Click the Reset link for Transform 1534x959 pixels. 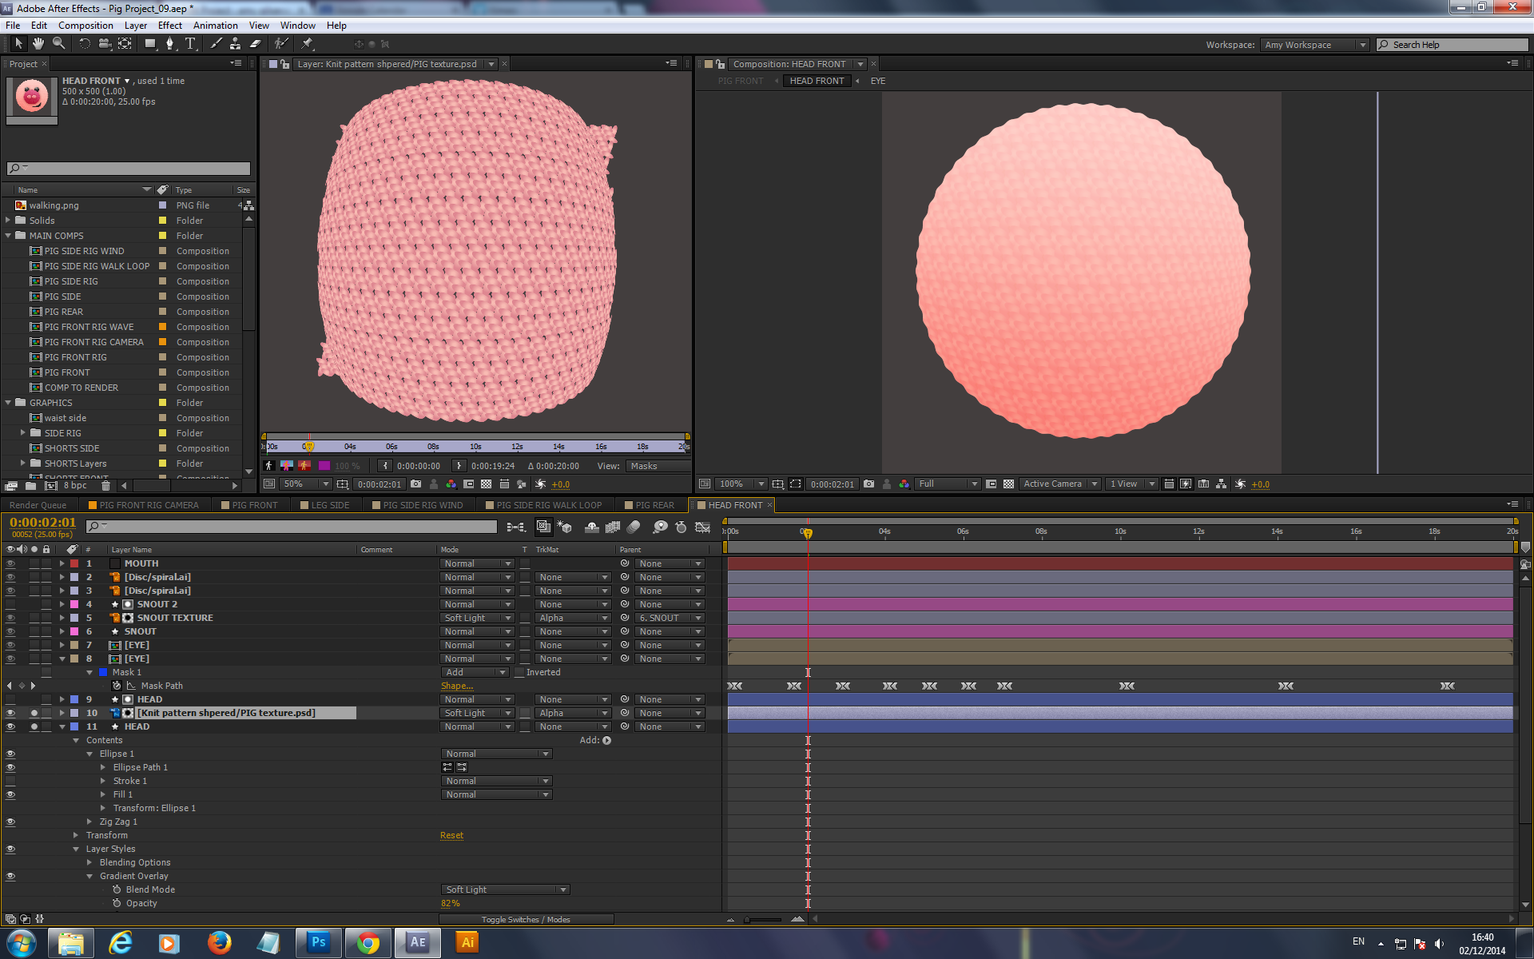(x=451, y=835)
